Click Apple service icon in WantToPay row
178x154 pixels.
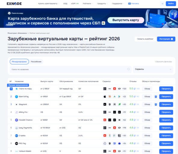tap(105, 96)
